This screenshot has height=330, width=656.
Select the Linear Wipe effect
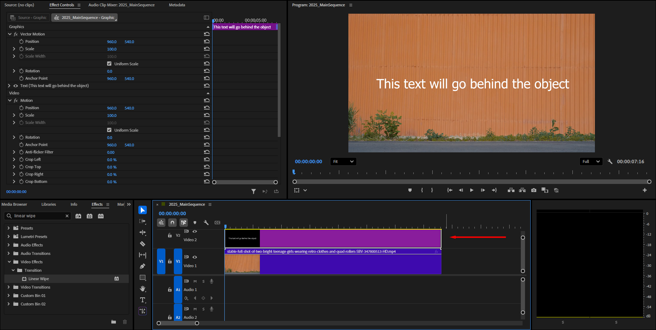pyautogui.click(x=39, y=279)
